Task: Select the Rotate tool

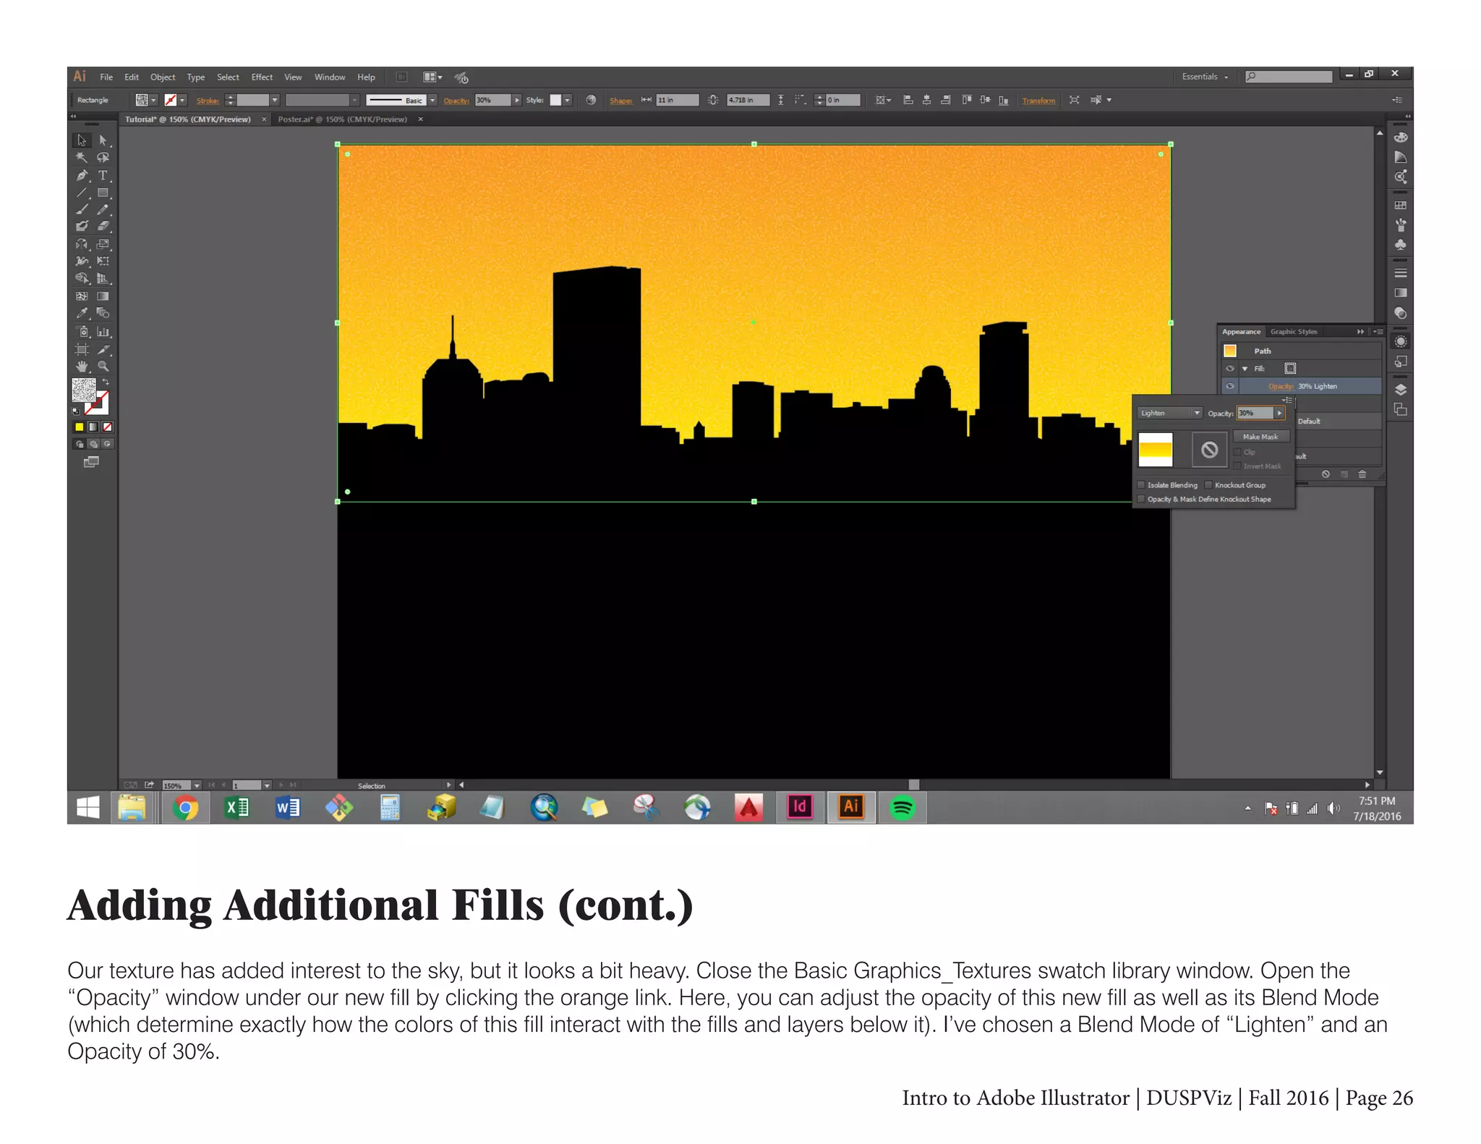Action: (x=82, y=244)
